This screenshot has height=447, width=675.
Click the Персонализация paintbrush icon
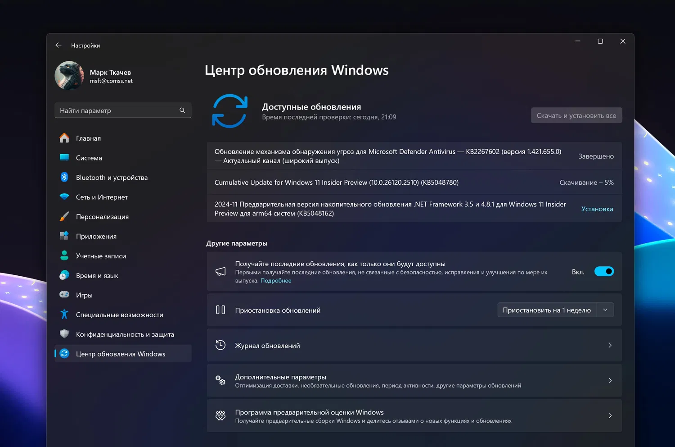(x=64, y=216)
